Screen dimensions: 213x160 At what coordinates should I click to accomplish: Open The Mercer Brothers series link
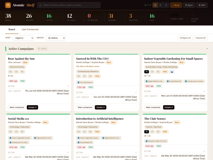click(88, 66)
